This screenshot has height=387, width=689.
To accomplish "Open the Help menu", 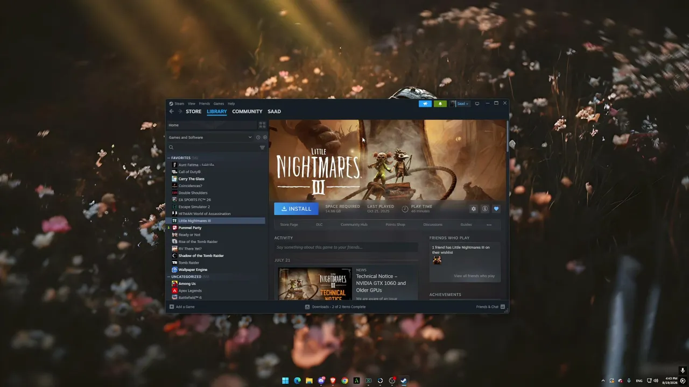I will [231, 104].
